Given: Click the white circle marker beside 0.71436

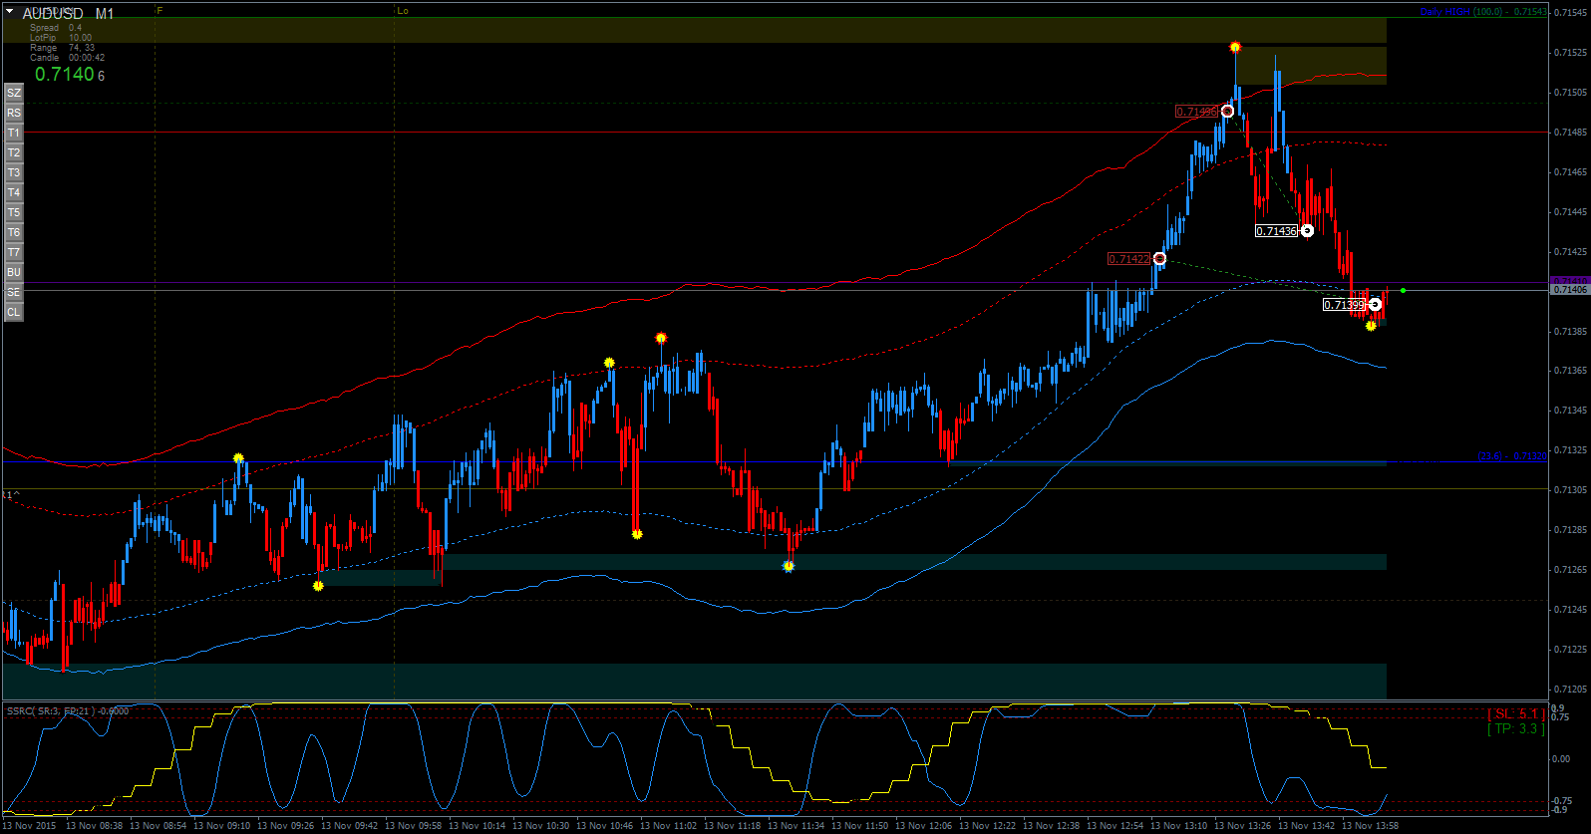Looking at the screenshot, I should (x=1307, y=230).
